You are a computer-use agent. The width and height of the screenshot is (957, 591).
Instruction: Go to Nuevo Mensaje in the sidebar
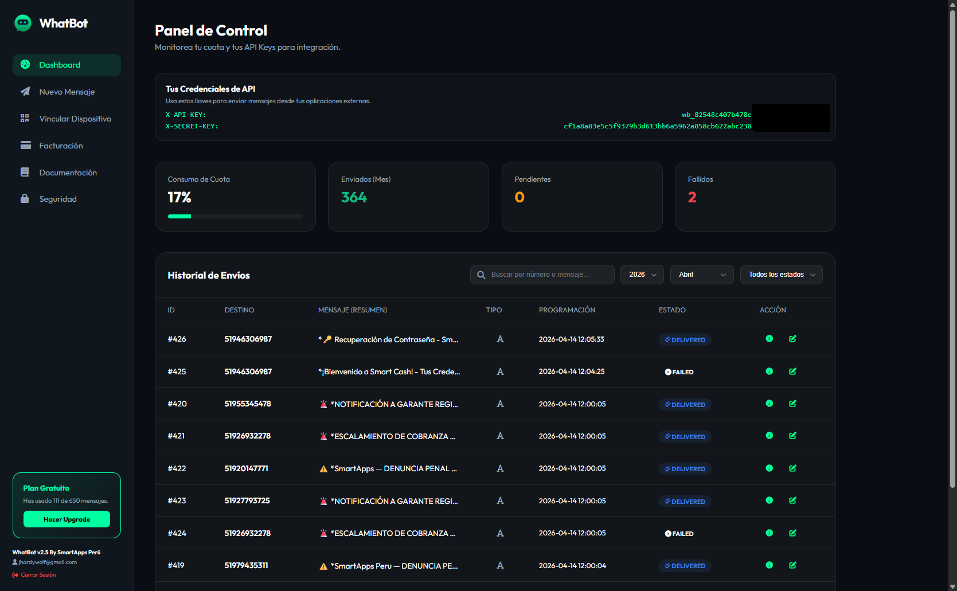(x=67, y=92)
